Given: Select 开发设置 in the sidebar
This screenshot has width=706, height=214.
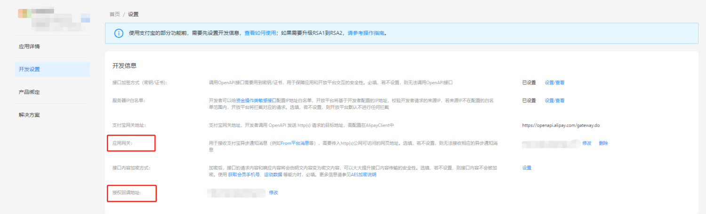Looking at the screenshot, I should click(29, 69).
